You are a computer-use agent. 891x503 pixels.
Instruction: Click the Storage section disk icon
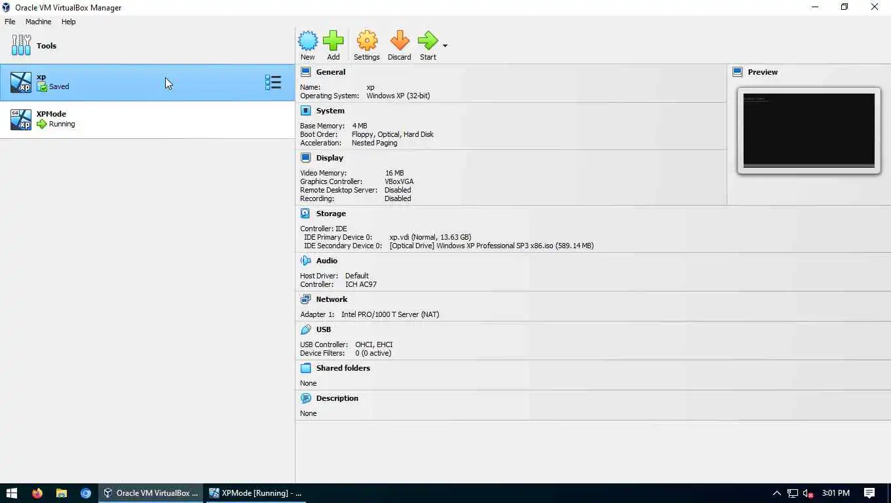pyautogui.click(x=305, y=214)
